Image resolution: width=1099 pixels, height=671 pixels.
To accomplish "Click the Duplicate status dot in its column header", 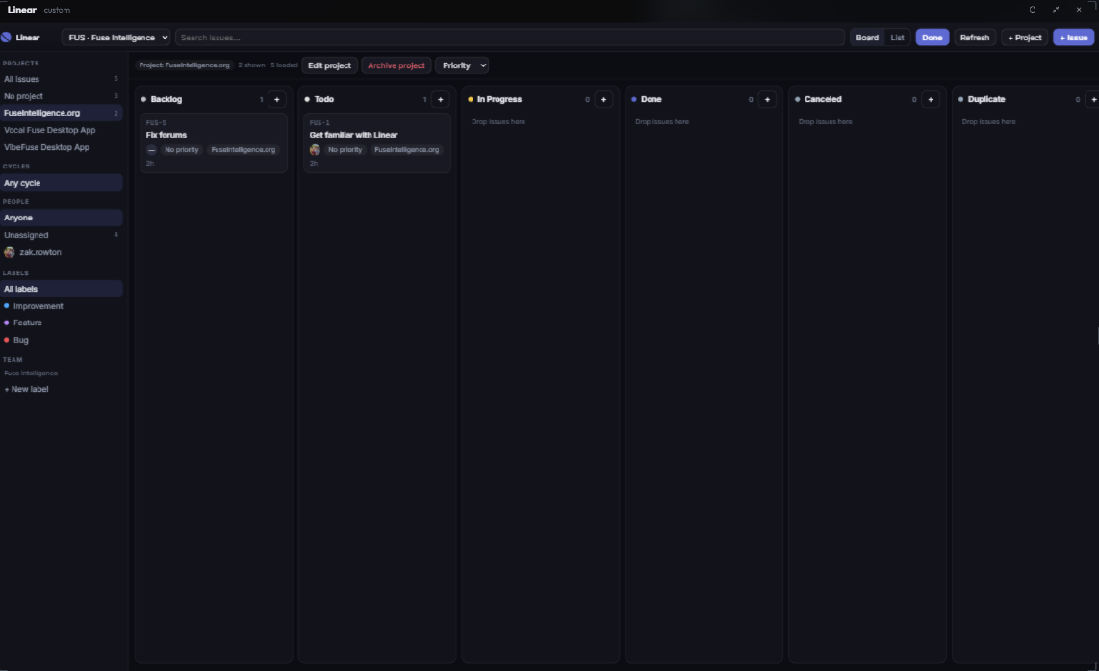I will click(x=960, y=99).
